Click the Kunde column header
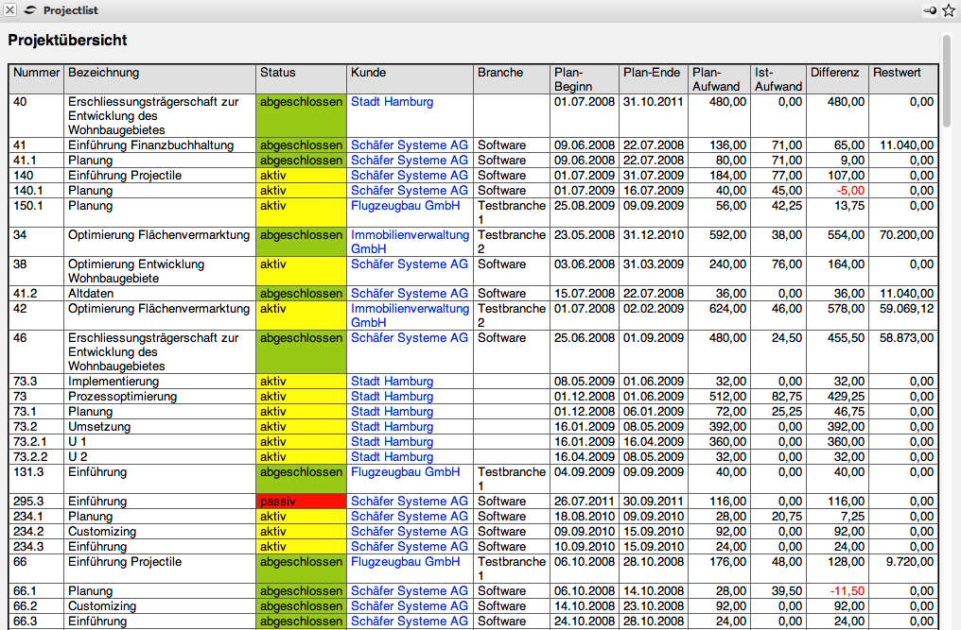The width and height of the screenshot is (961, 630). (x=368, y=73)
